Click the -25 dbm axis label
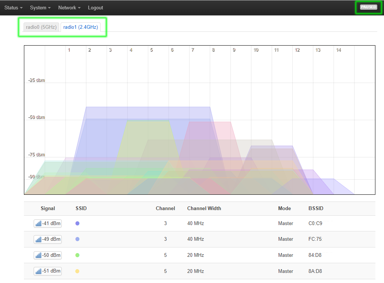 coord(37,80)
